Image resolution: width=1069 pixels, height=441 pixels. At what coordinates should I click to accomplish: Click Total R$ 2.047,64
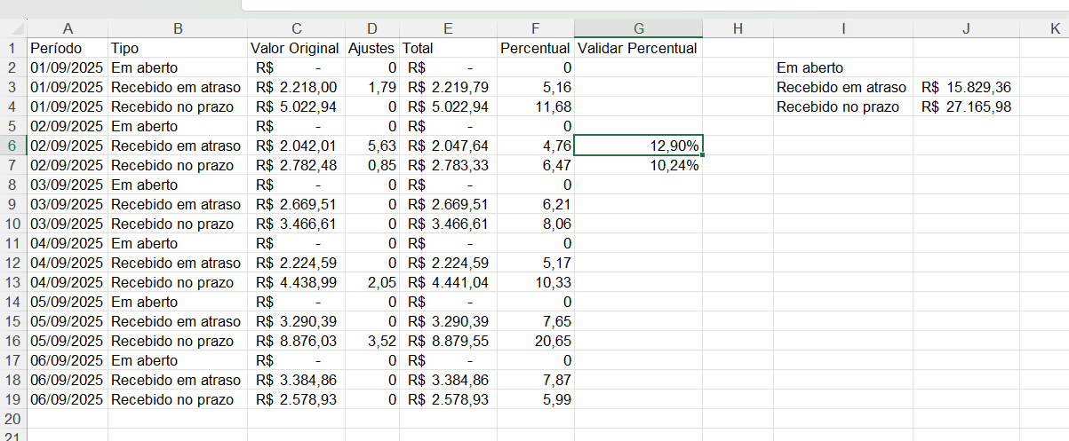[x=449, y=146]
